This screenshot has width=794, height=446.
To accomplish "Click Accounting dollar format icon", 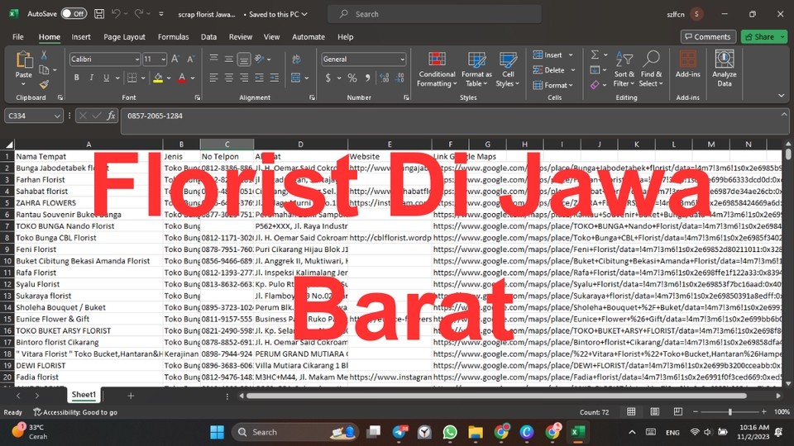I will pyautogui.click(x=328, y=78).
